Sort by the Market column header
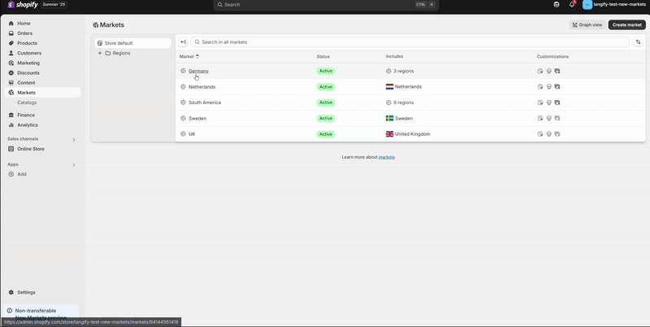This screenshot has height=327, width=650. (x=189, y=56)
